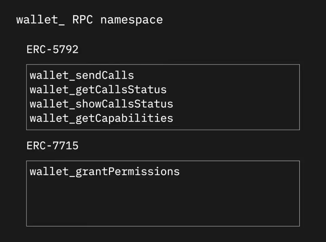The width and height of the screenshot is (326, 242).
Task: Click "Status" at end of wallet_showCallsStatus
Action: [153, 104]
